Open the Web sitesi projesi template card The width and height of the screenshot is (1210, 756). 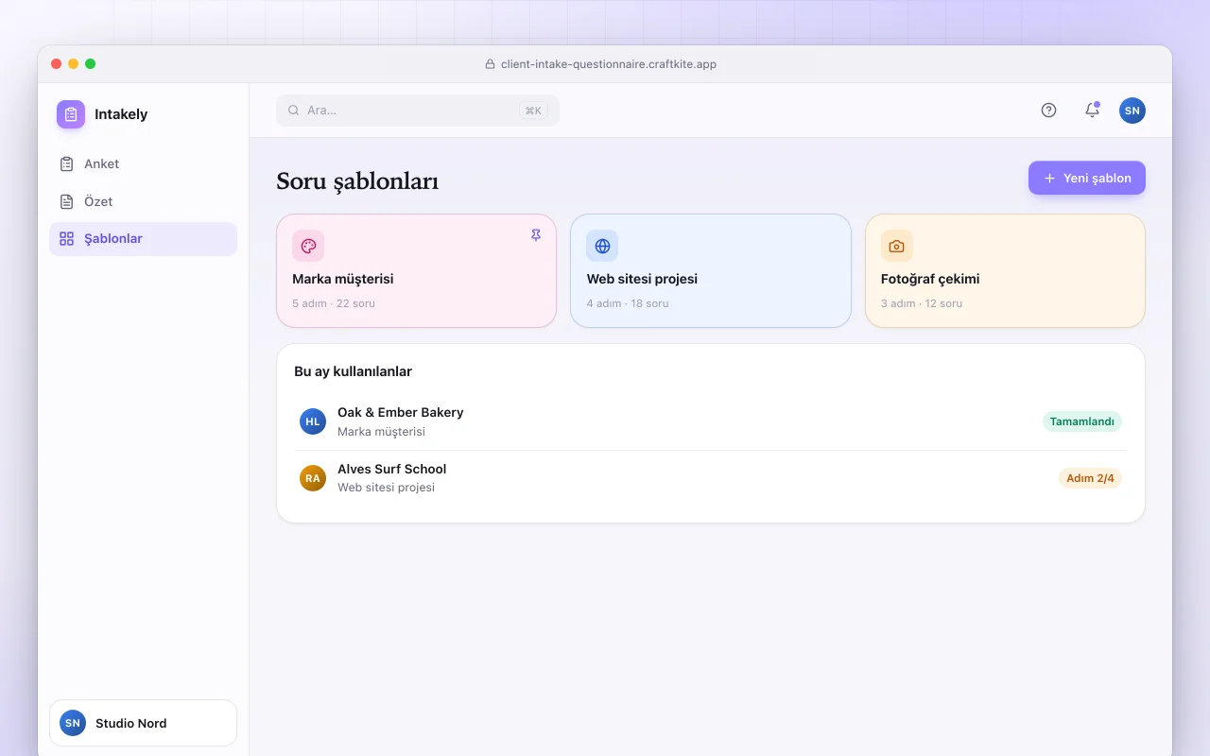pos(711,271)
